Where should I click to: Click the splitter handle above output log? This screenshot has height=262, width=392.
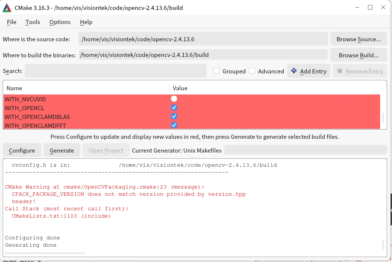(x=195, y=157)
